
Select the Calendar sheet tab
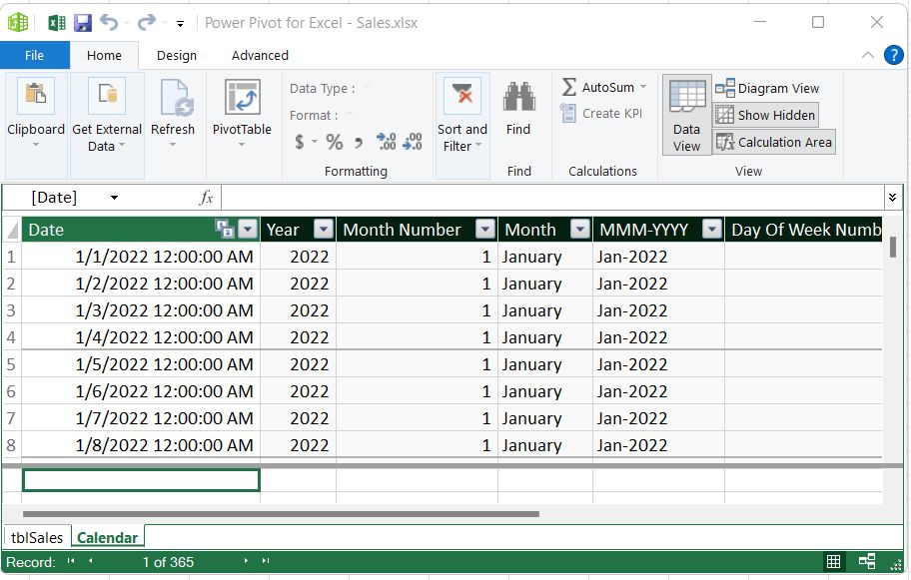(x=108, y=538)
